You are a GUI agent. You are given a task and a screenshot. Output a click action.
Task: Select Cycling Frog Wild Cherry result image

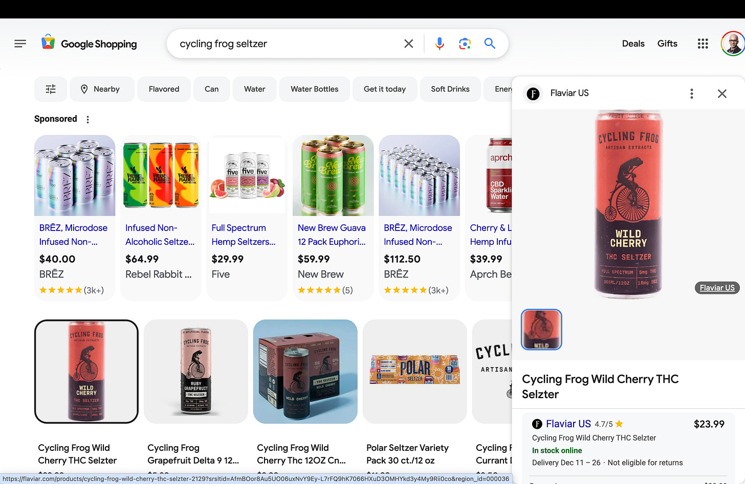point(86,372)
